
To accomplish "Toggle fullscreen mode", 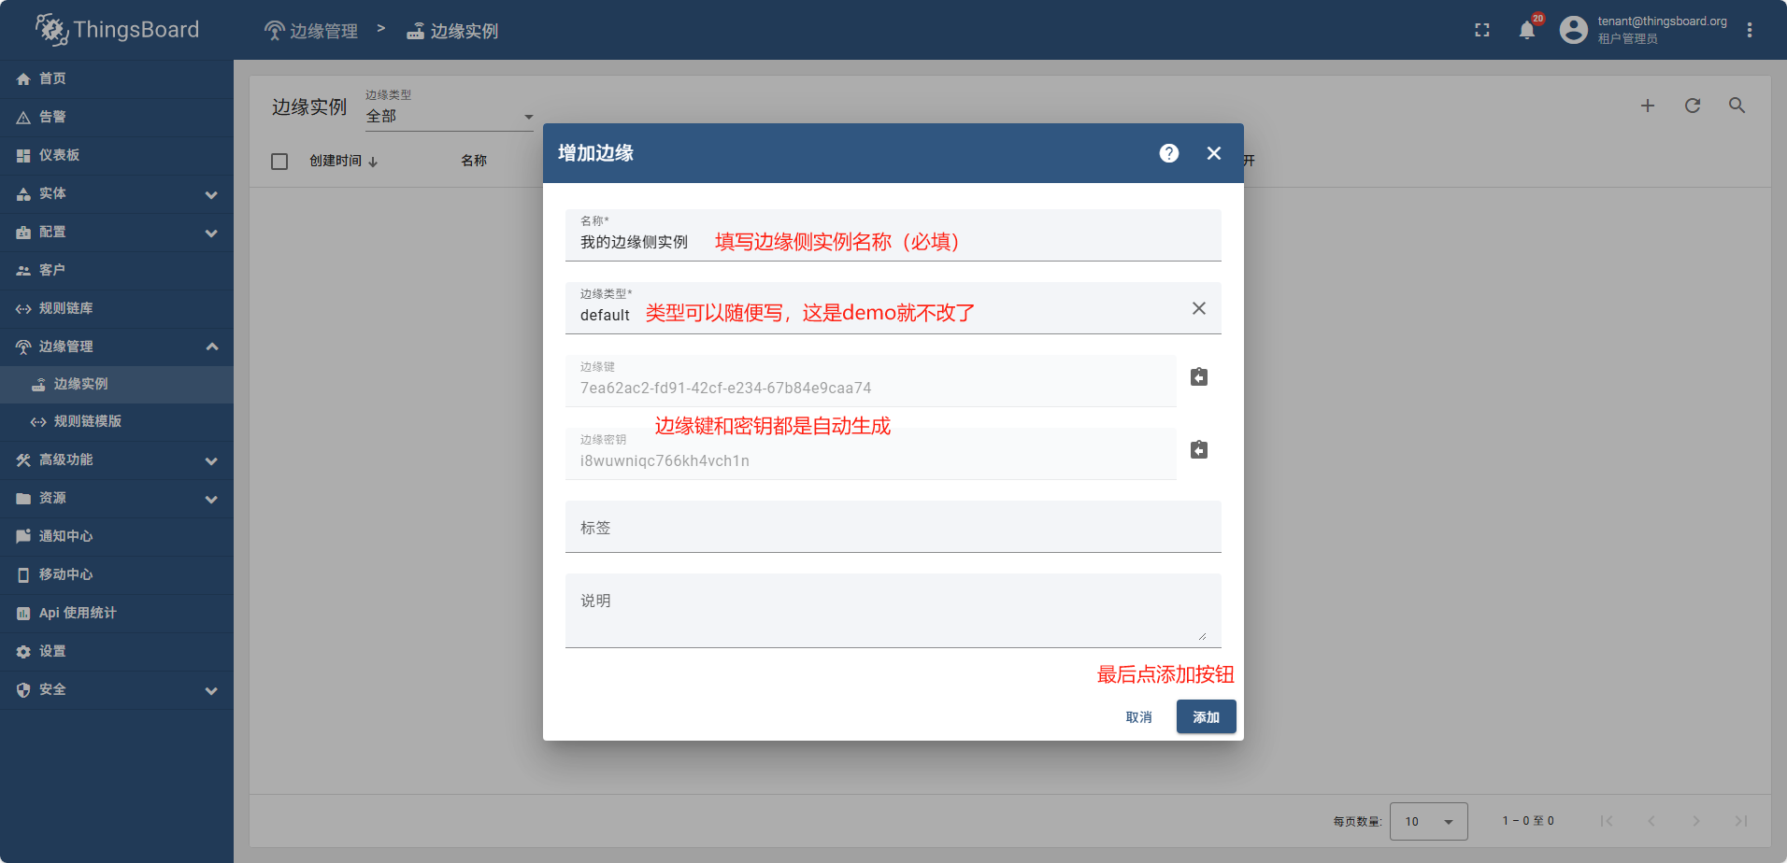I will tap(1481, 30).
